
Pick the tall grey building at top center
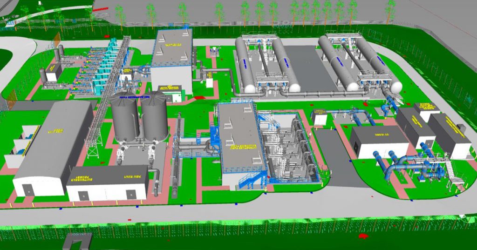(x=171, y=61)
